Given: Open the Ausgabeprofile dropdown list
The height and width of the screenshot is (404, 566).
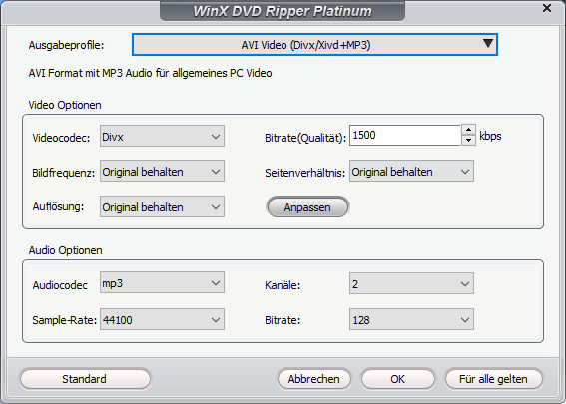Looking at the screenshot, I should [314, 45].
